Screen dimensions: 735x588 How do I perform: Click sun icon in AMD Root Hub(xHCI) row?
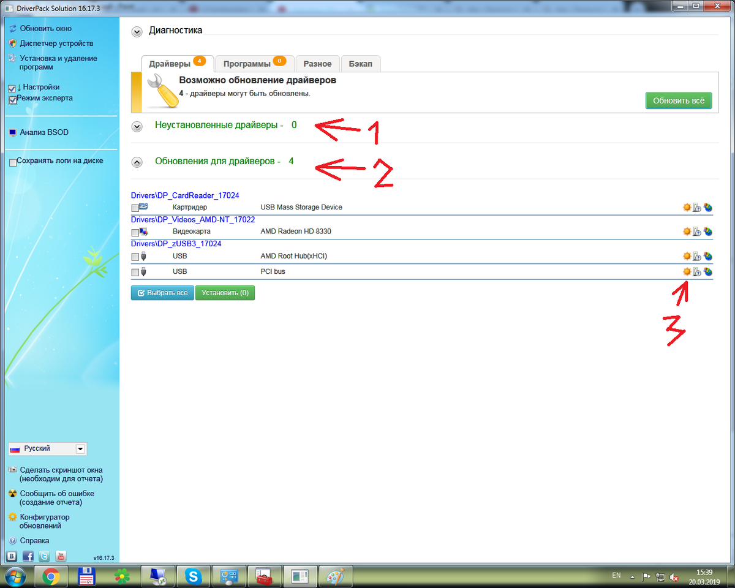(687, 256)
